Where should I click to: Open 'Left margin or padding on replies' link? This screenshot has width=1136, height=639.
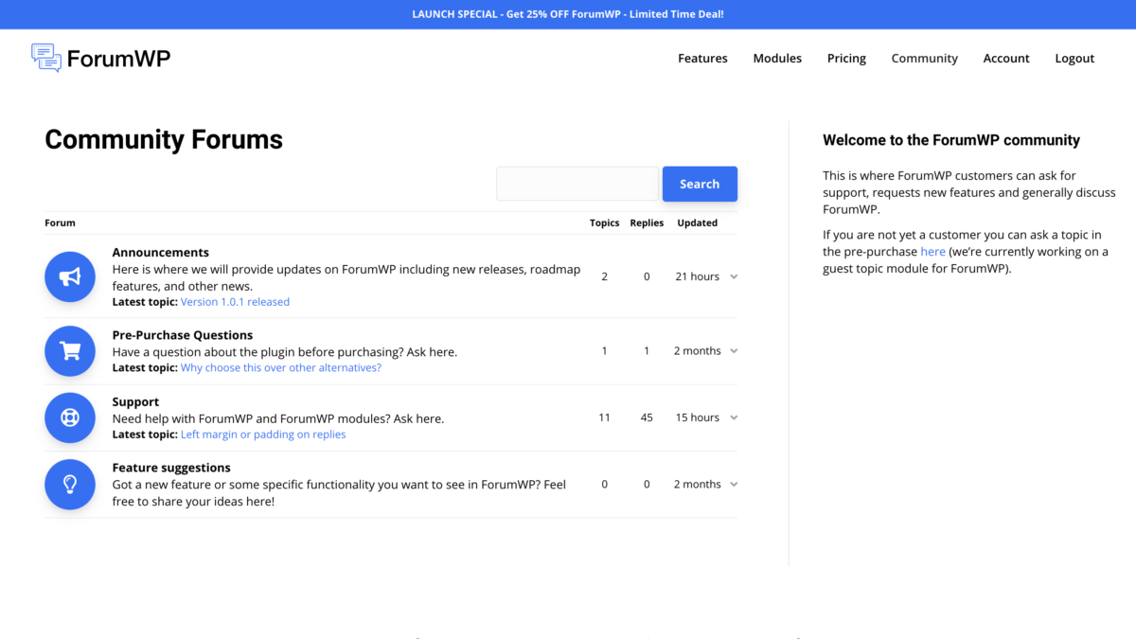coord(263,435)
